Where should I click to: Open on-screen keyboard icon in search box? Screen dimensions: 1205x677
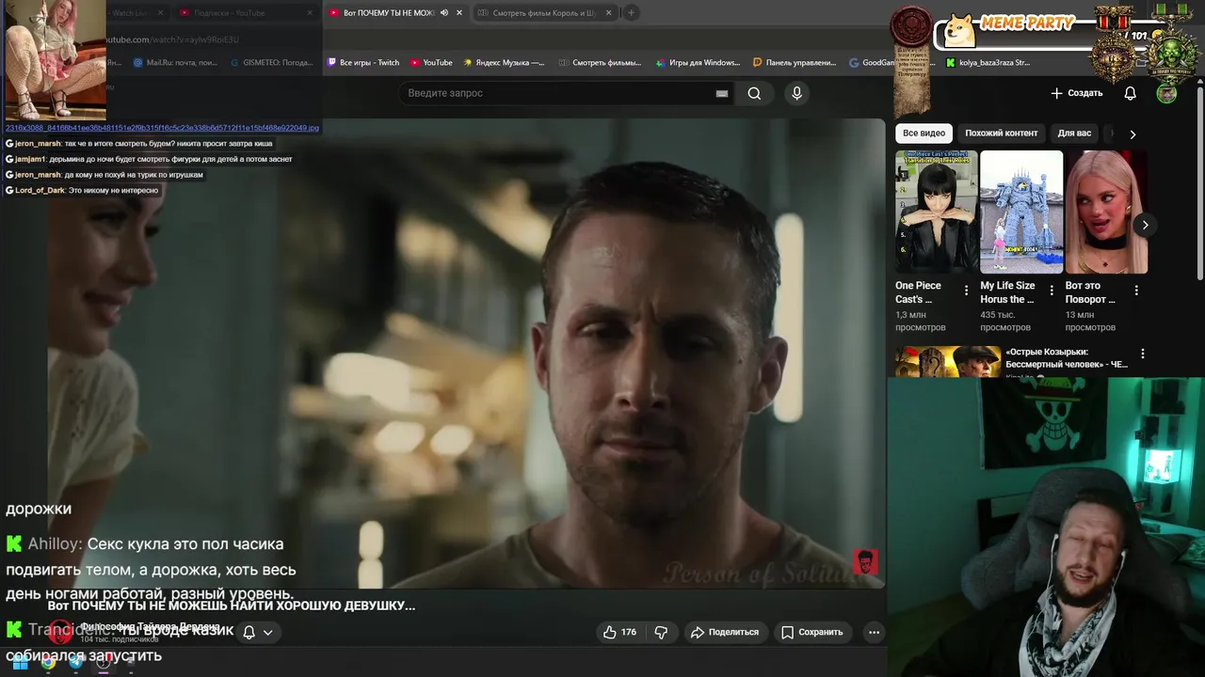[722, 93]
